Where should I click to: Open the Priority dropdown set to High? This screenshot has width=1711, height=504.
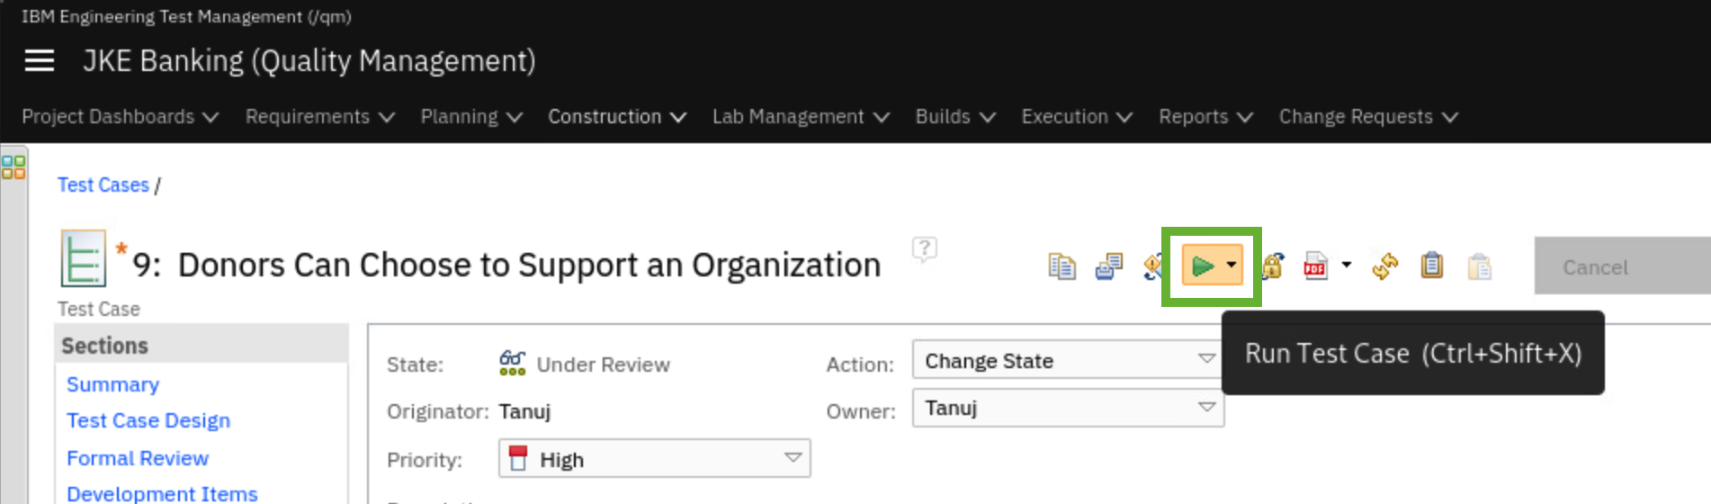pos(654,460)
